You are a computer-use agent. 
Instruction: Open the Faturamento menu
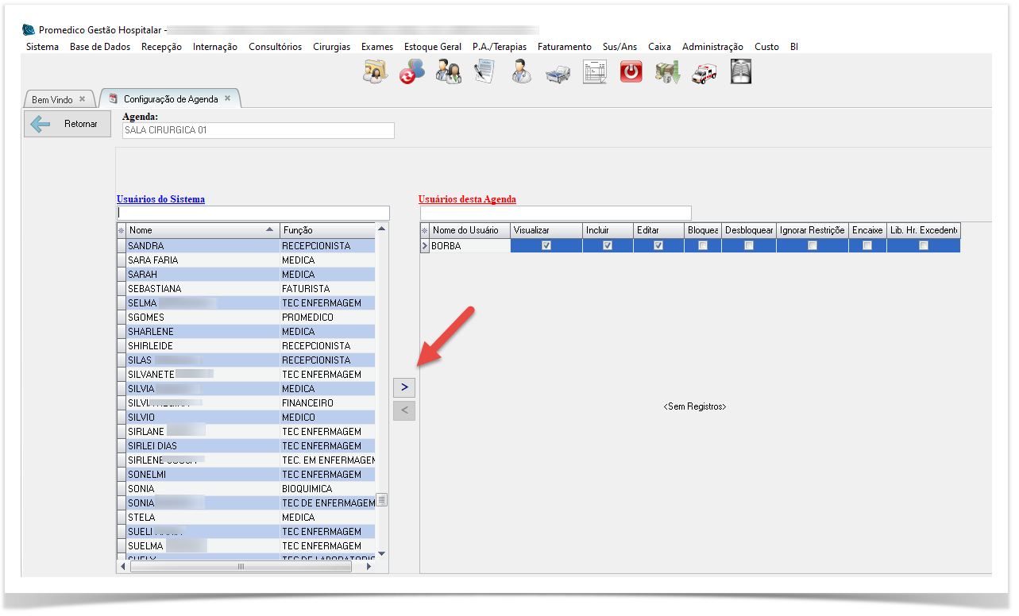click(x=564, y=47)
